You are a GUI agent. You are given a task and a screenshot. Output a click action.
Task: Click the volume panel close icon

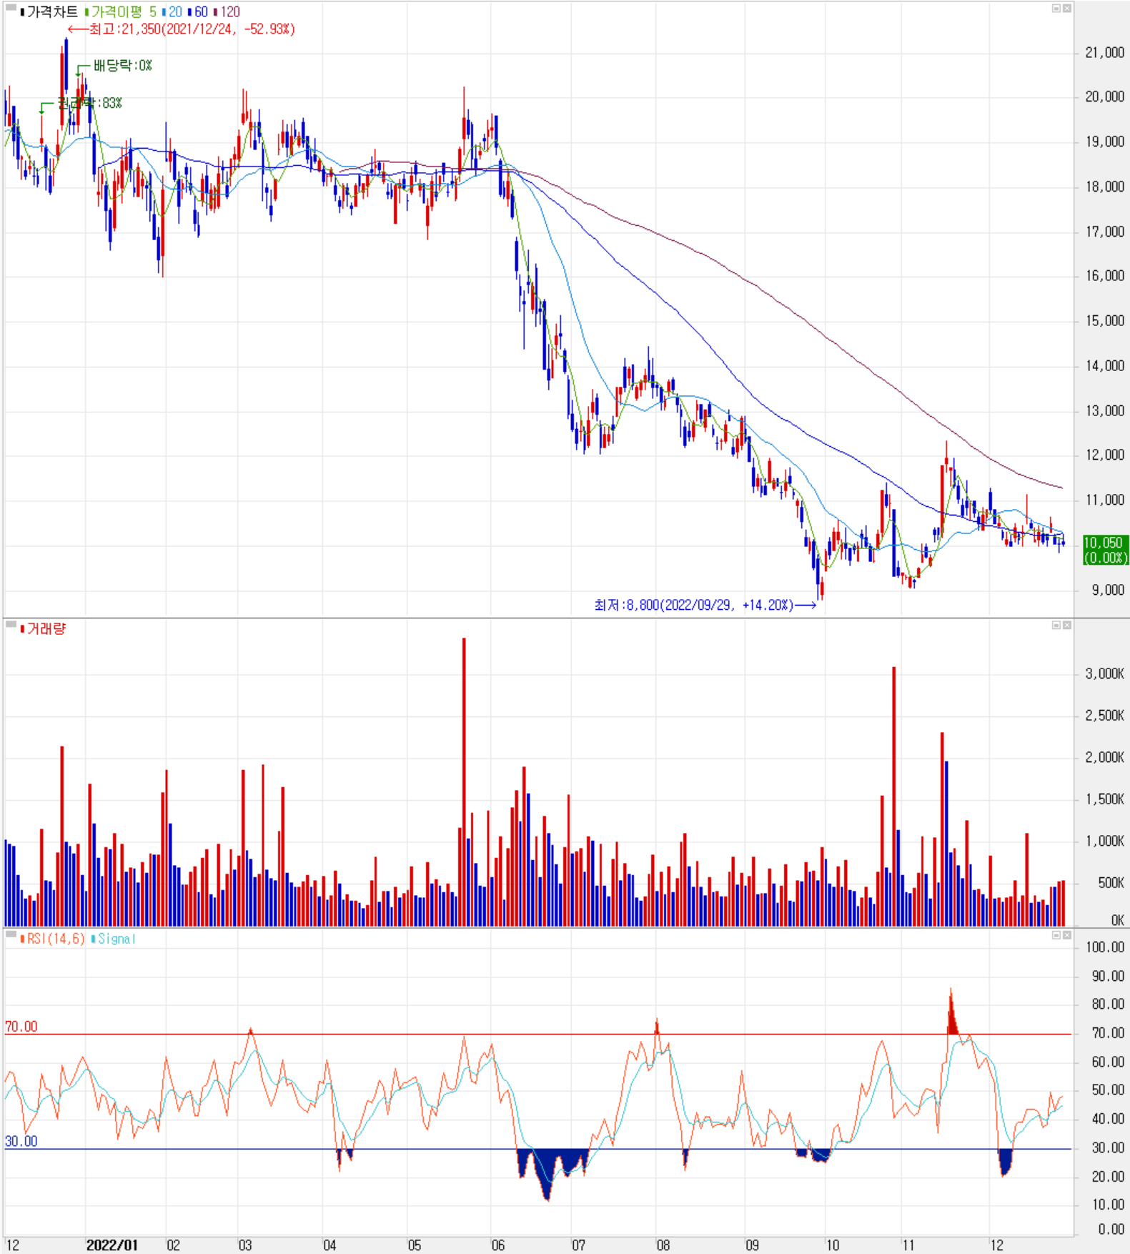pos(1066,625)
